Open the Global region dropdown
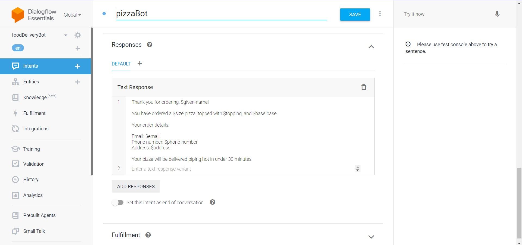Image resolution: width=522 pixels, height=245 pixels. tap(72, 15)
